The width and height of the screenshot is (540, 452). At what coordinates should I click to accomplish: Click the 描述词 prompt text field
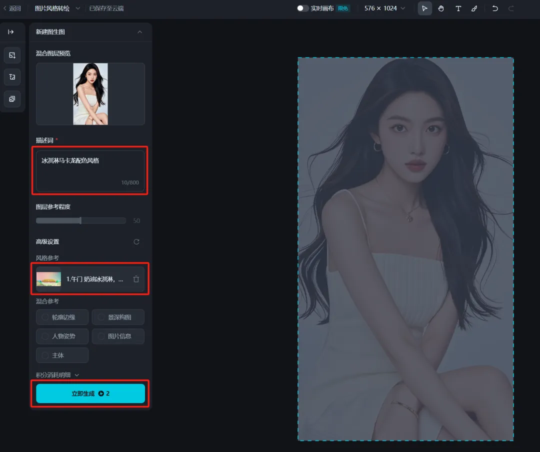90,170
